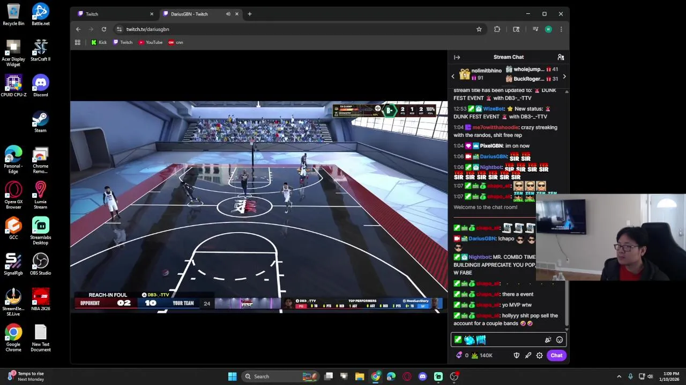Open Chrome extensions puzzle icon
The image size is (686, 385).
[x=497, y=29]
